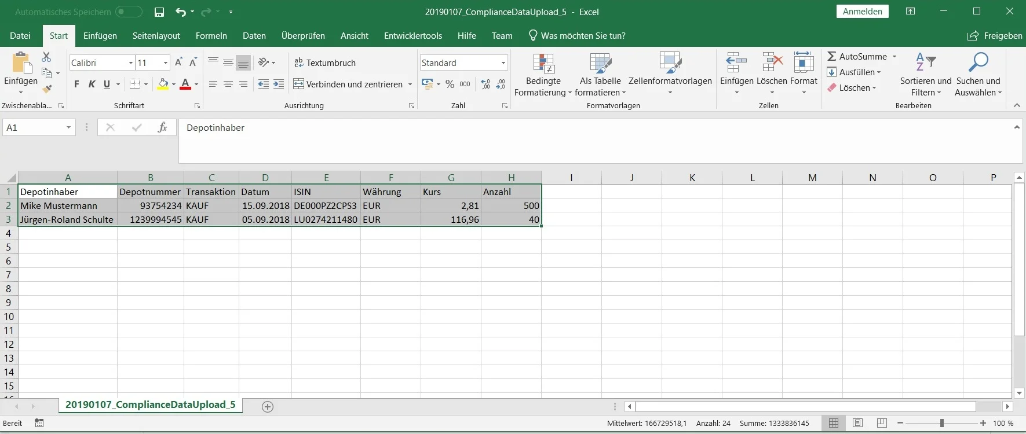The height and width of the screenshot is (434, 1026).
Task: Align text left icon
Action: click(x=213, y=84)
